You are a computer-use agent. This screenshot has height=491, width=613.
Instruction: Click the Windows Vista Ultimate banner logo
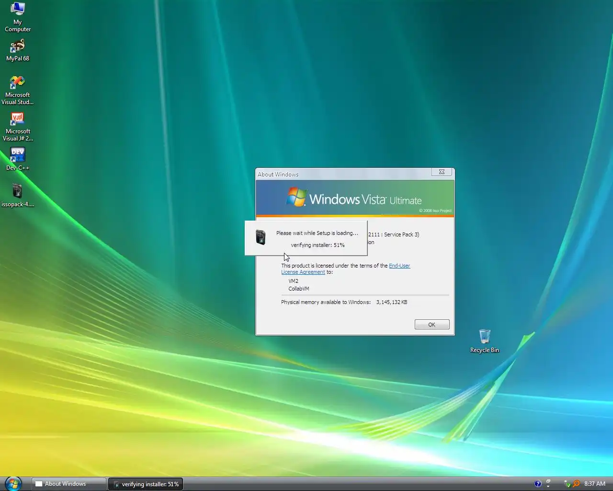(x=354, y=198)
